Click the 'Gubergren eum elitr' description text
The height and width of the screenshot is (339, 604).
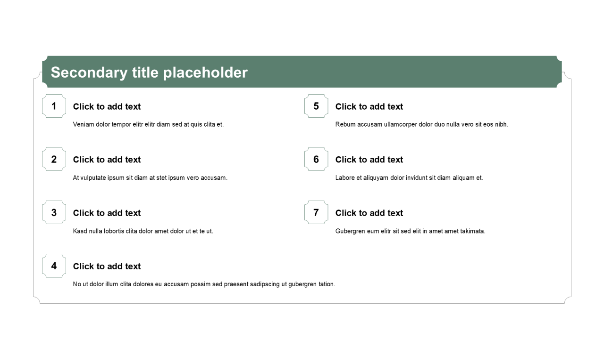(x=410, y=231)
